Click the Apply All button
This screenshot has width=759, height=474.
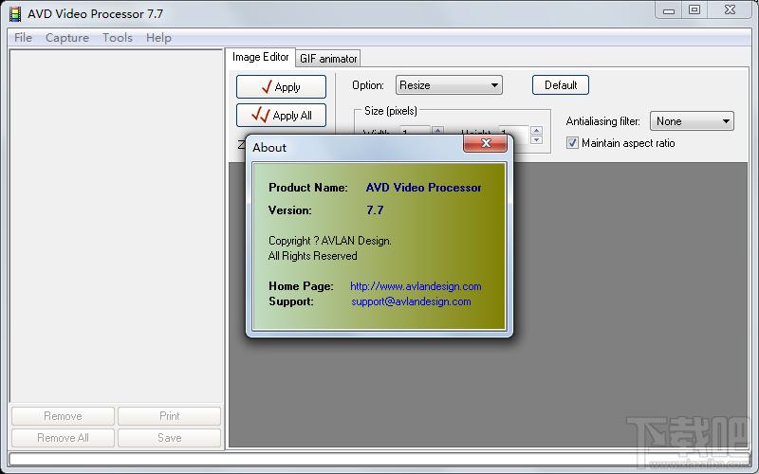[x=281, y=115]
